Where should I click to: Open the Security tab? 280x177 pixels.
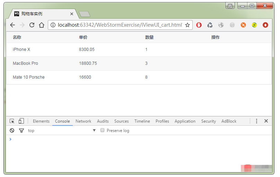[x=209, y=121]
